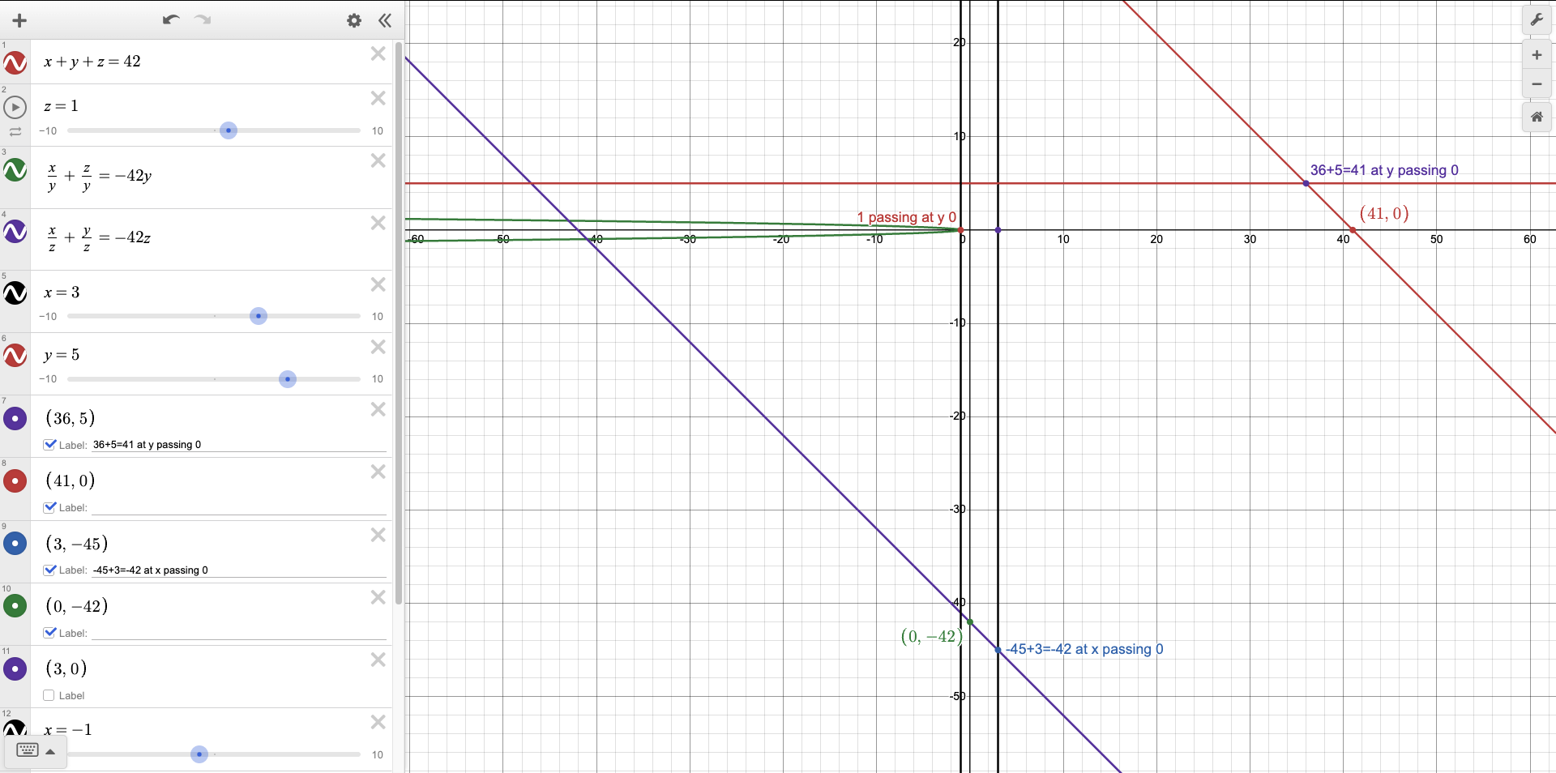
Task: Expand the on-screen keyboard arrow
Action: pyautogui.click(x=50, y=752)
